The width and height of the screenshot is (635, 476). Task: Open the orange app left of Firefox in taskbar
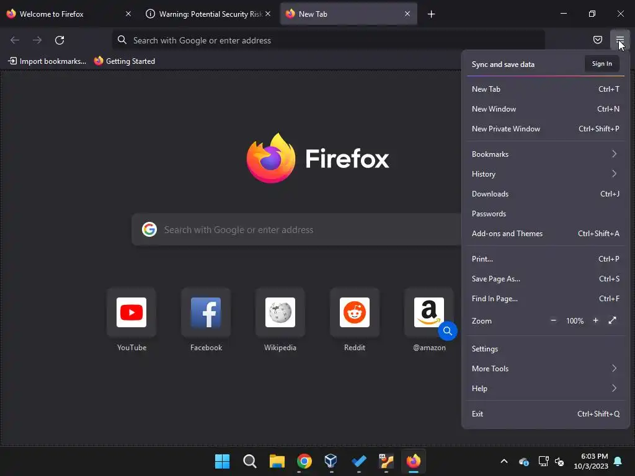[x=386, y=461]
